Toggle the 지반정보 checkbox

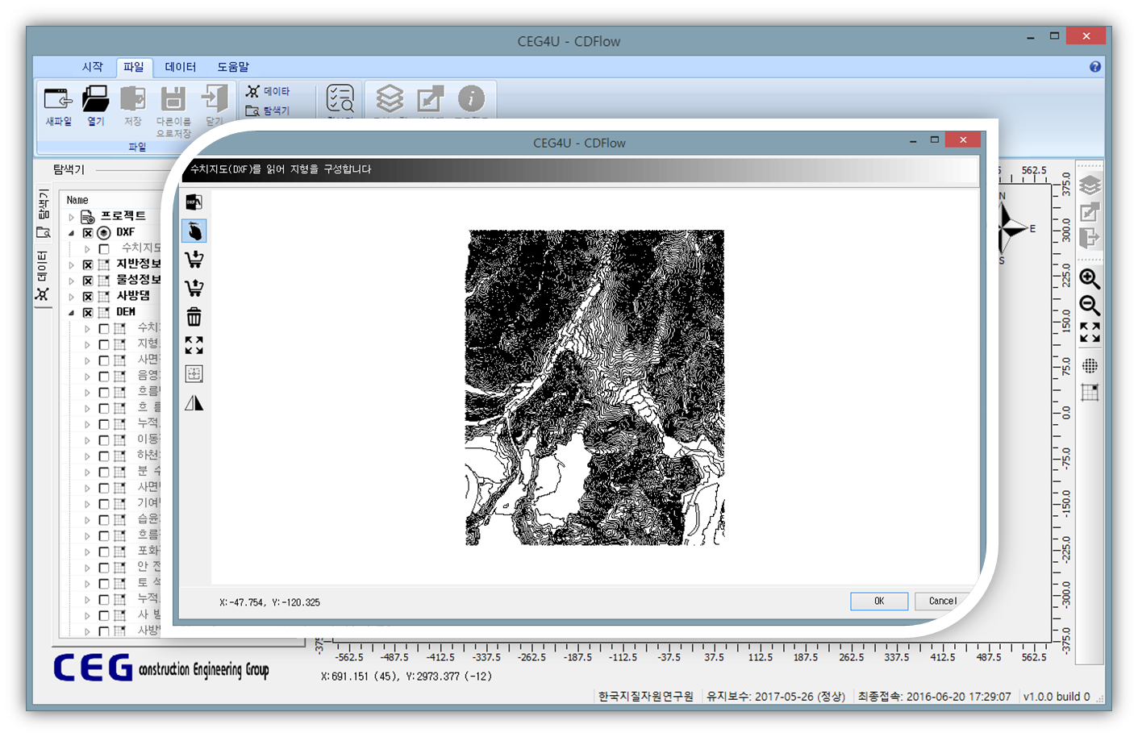(x=88, y=264)
